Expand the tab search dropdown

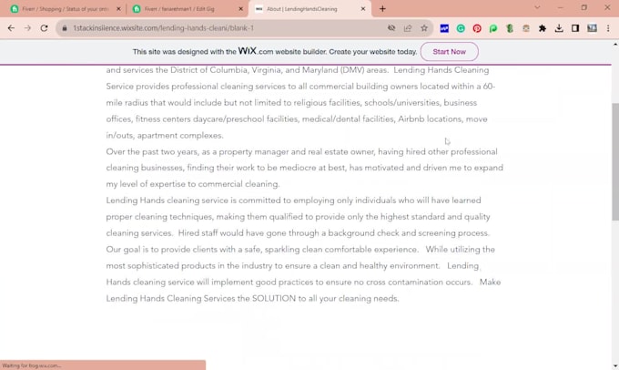pyautogui.click(x=537, y=7)
